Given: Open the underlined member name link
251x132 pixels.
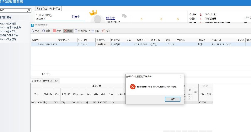Looking at the screenshot, I should click(110, 18).
